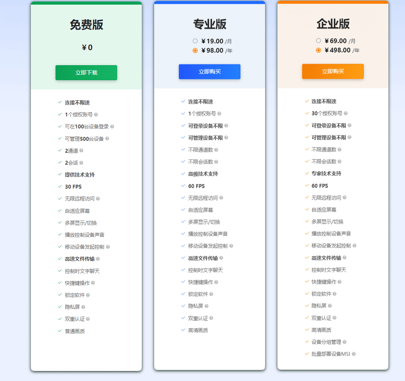Open help icon beside 双重认证 in 免费版
This screenshot has height=381, width=405.
pyautogui.click(x=88, y=319)
